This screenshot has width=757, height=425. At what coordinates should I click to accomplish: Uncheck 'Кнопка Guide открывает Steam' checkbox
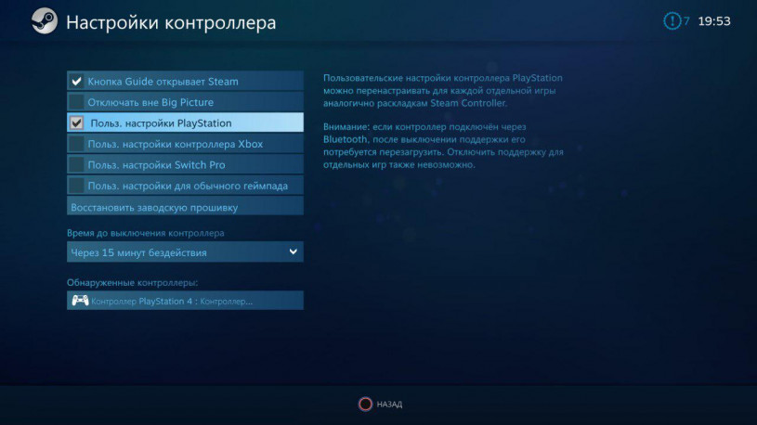pyautogui.click(x=77, y=81)
